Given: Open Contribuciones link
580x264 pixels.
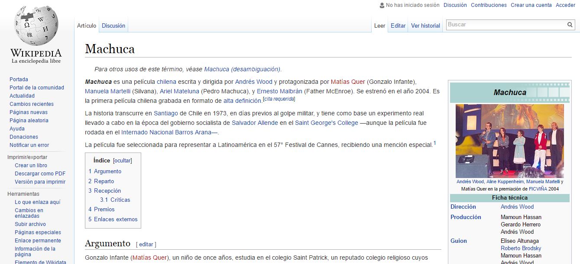Looking at the screenshot, I should [489, 5].
